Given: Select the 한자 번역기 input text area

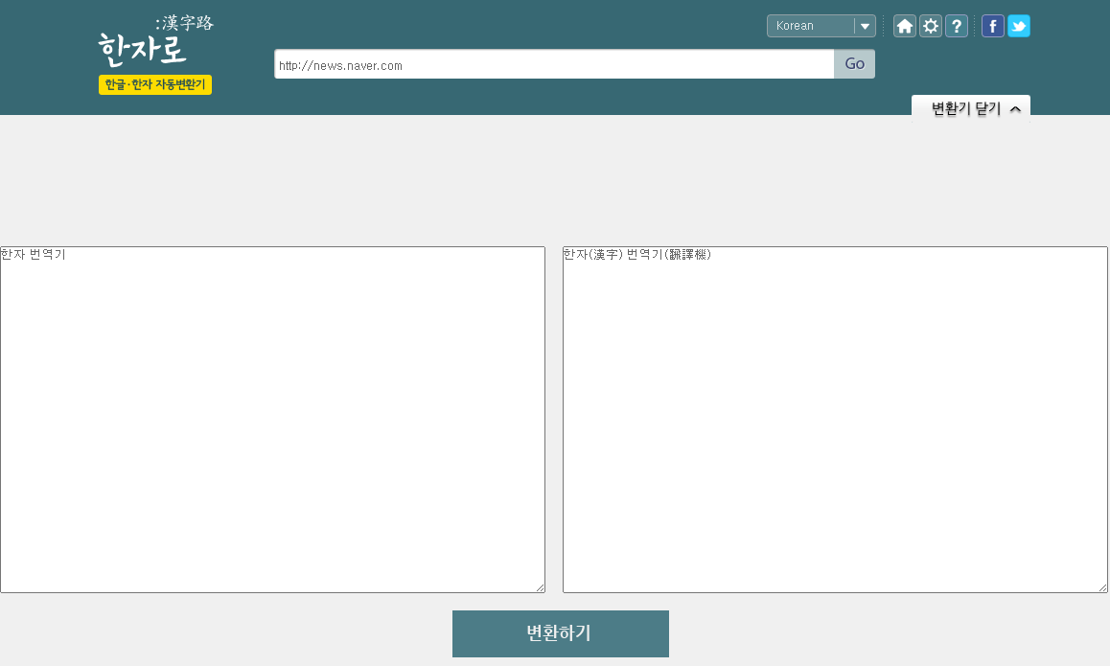Looking at the screenshot, I should tap(273, 419).
